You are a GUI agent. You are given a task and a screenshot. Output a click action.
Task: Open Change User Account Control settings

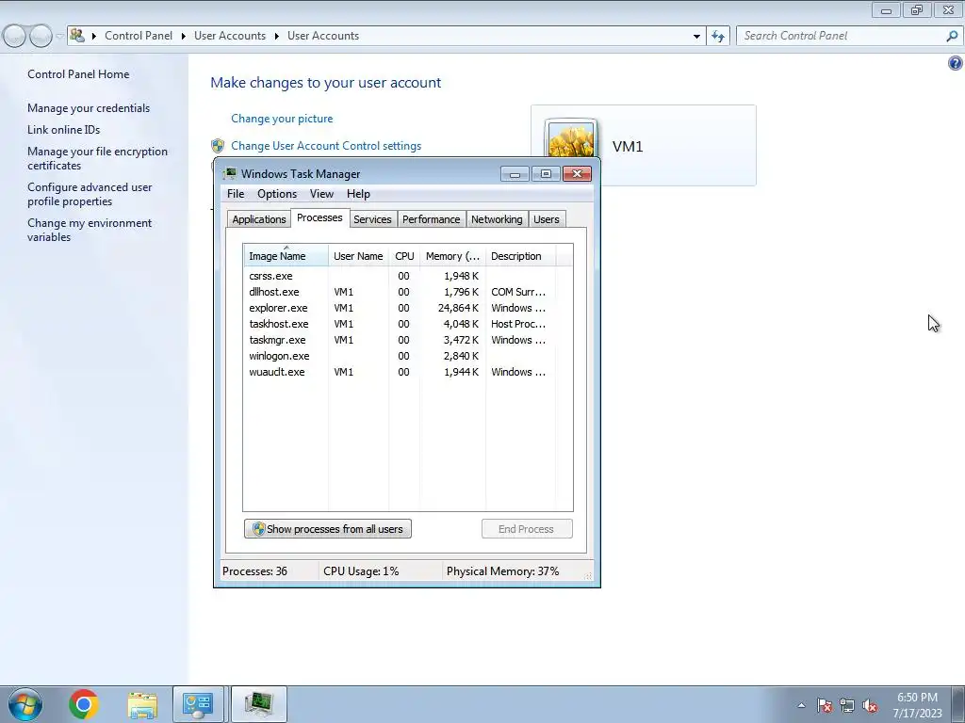click(x=326, y=146)
